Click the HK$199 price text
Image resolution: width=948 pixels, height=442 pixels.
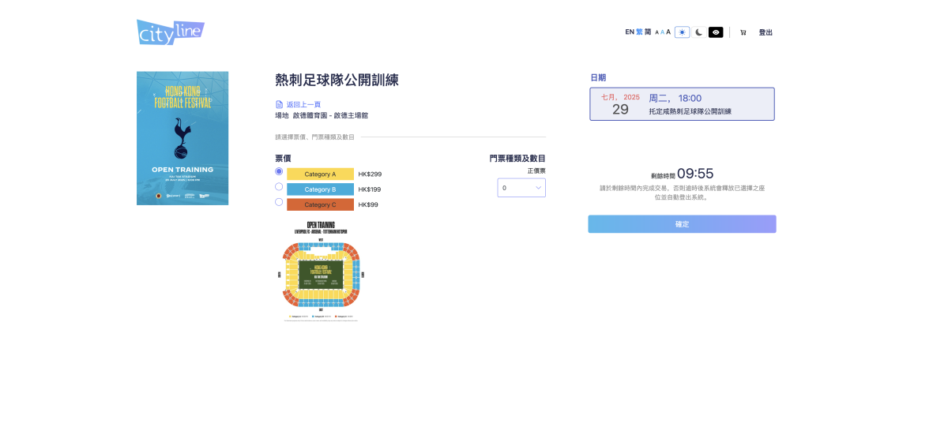pos(370,189)
